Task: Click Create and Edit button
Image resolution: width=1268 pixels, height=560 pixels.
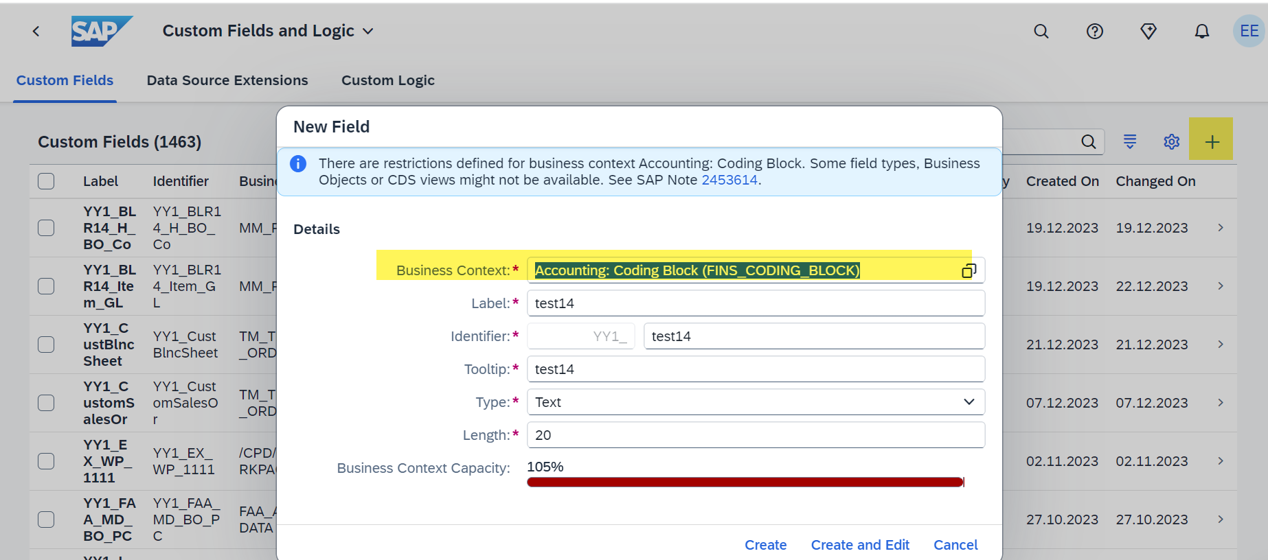Action: [860, 545]
